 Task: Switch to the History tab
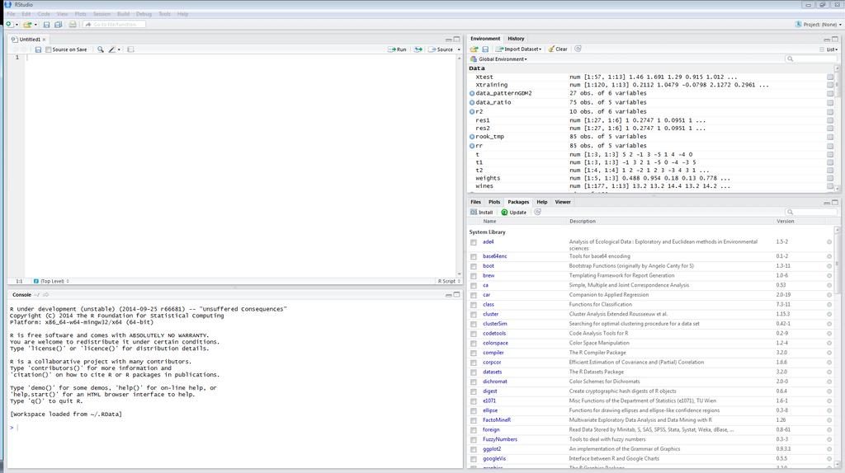(516, 39)
